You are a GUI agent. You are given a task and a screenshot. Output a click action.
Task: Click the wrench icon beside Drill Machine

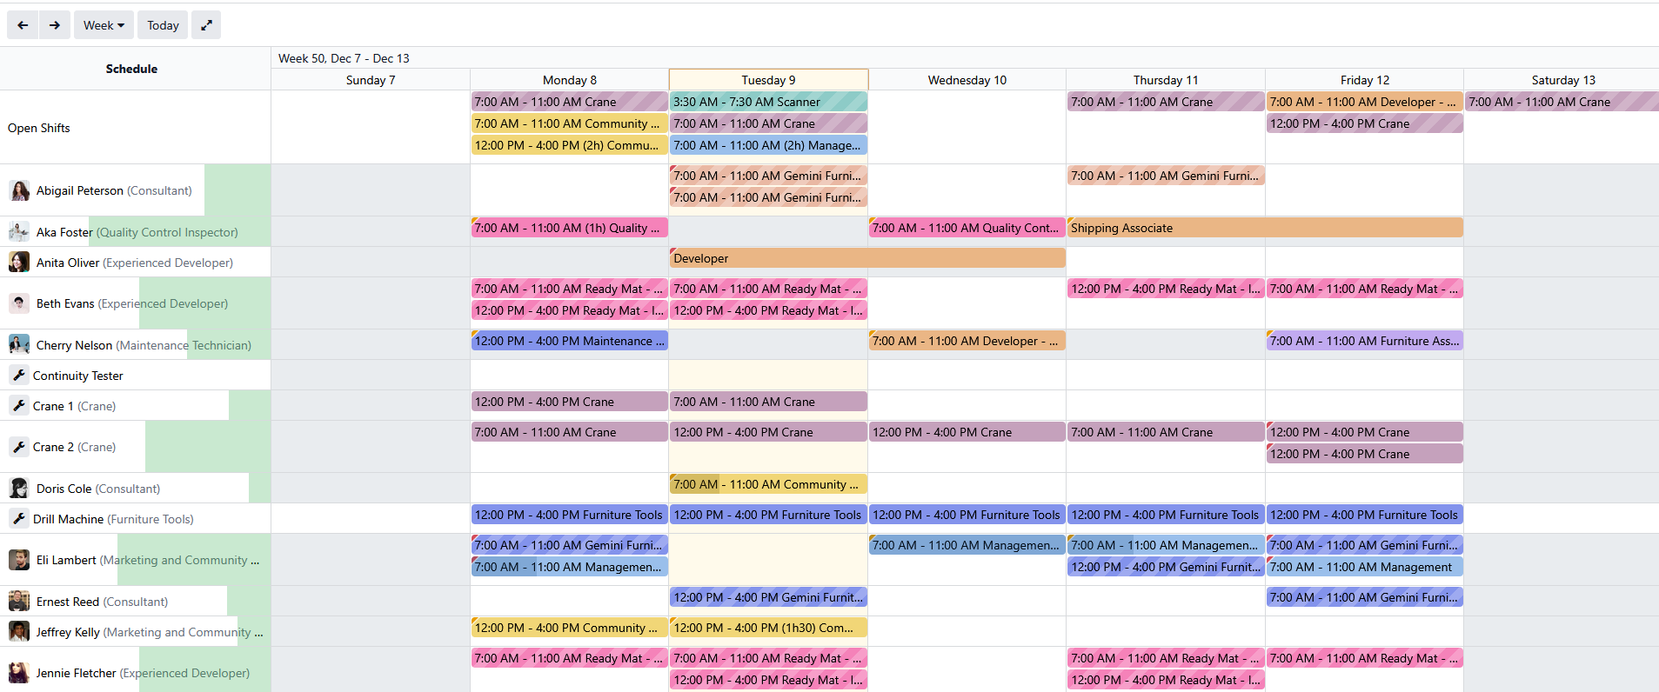(19, 519)
